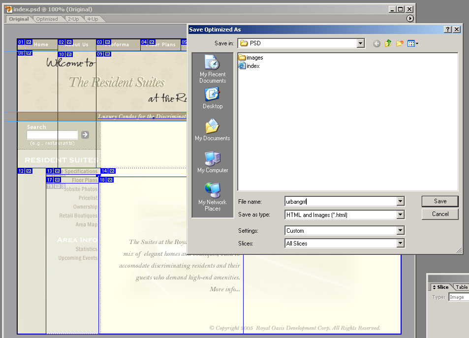
Task: Click the File name text field
Action: tap(340, 201)
